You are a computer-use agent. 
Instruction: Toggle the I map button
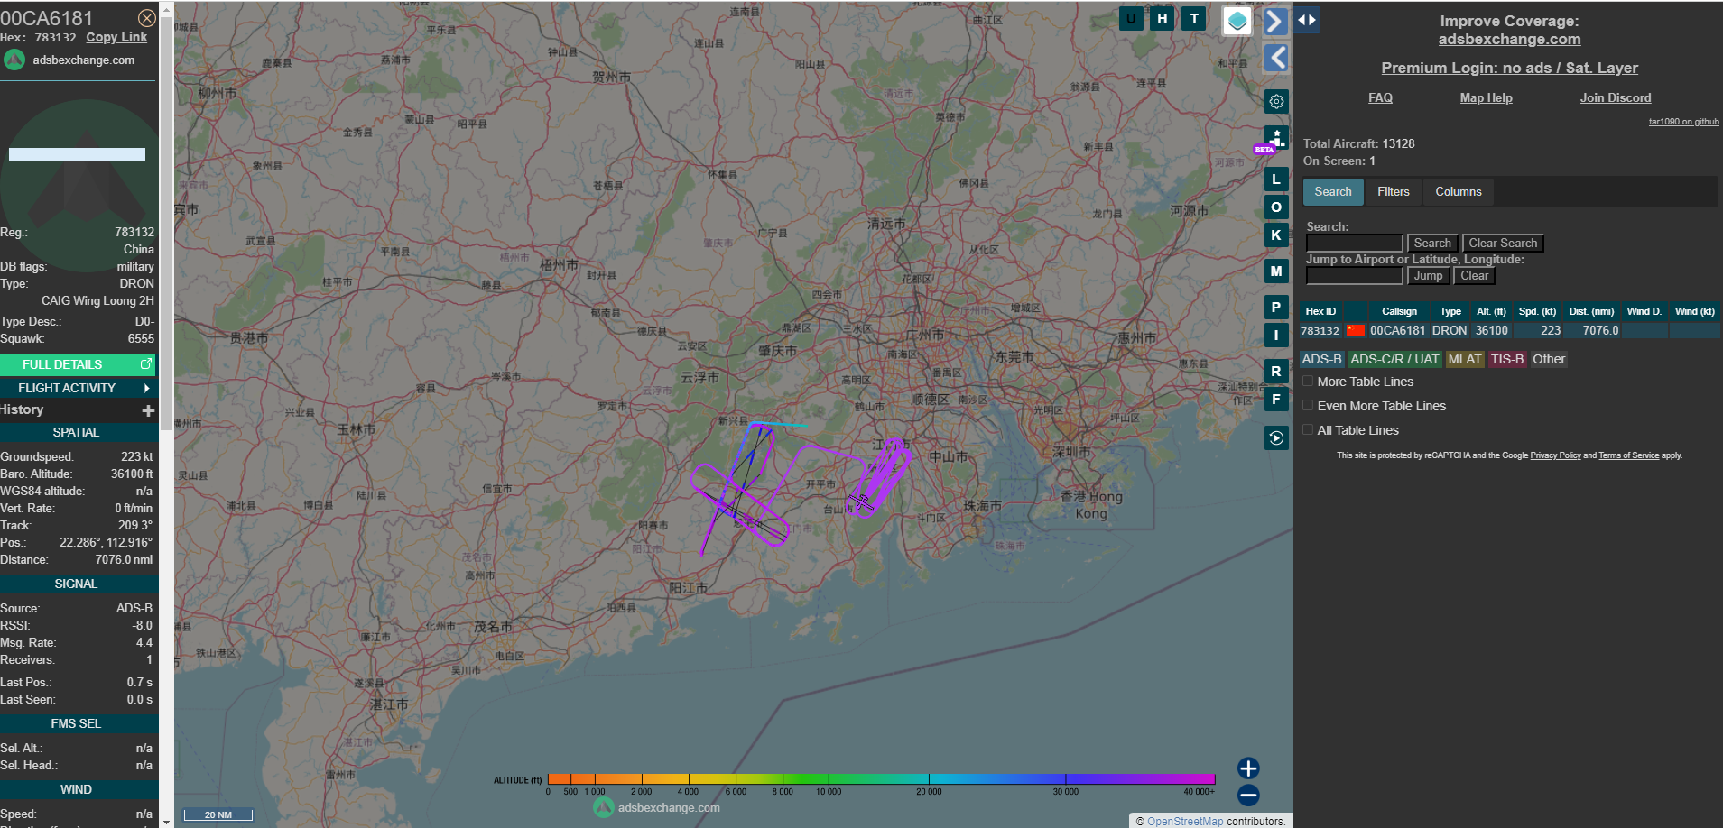pos(1276,336)
